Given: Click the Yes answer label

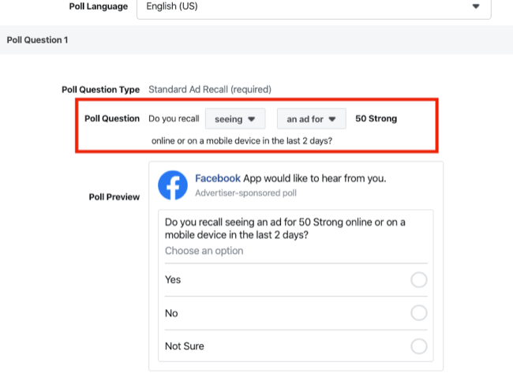Looking at the screenshot, I should pyautogui.click(x=173, y=280).
